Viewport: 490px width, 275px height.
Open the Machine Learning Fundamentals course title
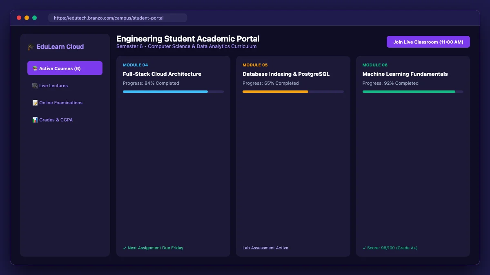(x=405, y=74)
